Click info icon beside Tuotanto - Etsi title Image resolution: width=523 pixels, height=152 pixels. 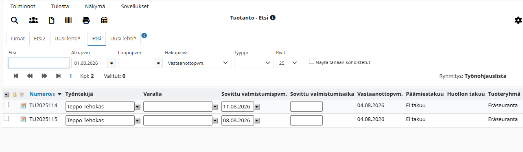273,18
